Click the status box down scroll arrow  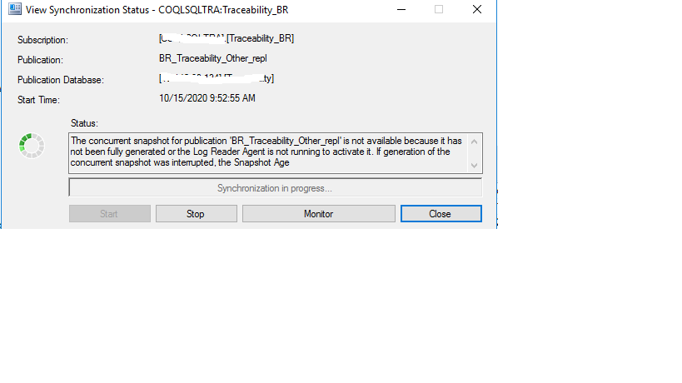point(474,165)
